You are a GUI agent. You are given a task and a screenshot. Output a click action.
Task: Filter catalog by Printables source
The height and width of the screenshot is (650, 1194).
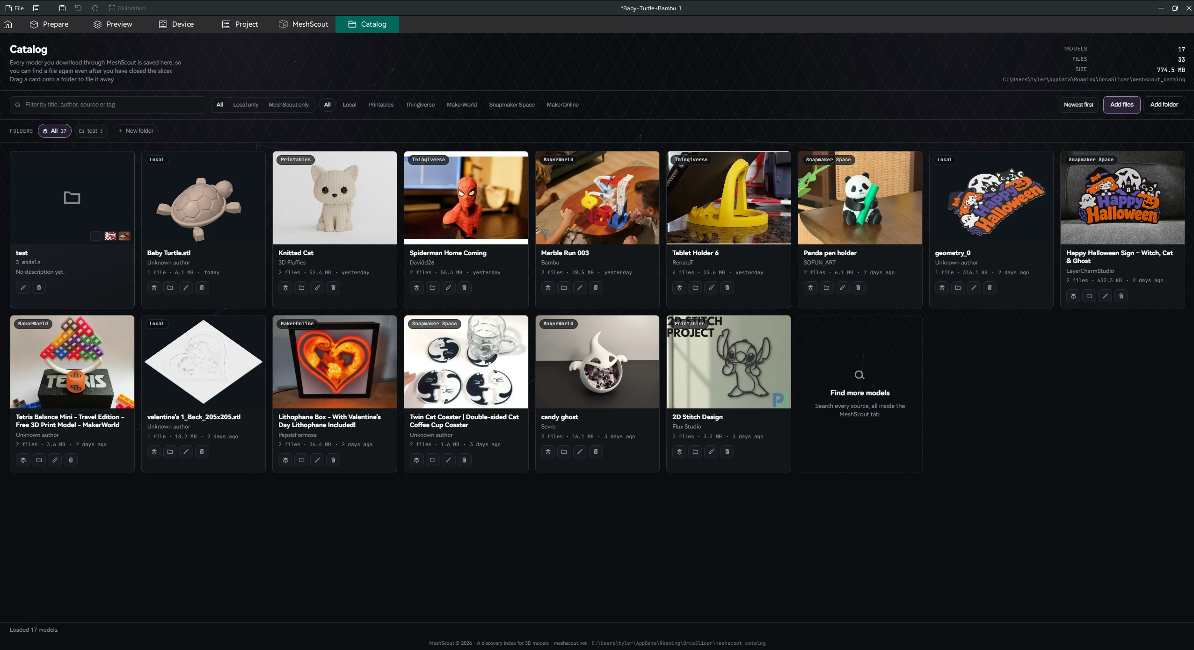pos(381,105)
